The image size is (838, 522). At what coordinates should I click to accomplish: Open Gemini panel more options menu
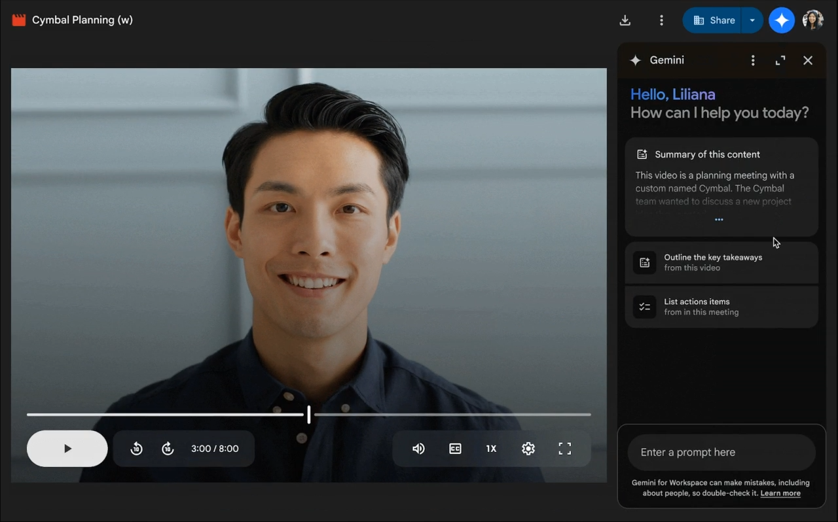(x=753, y=60)
